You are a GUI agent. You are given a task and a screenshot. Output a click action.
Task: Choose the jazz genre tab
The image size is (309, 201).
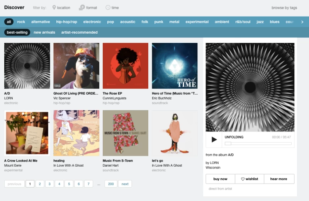coord(260,22)
